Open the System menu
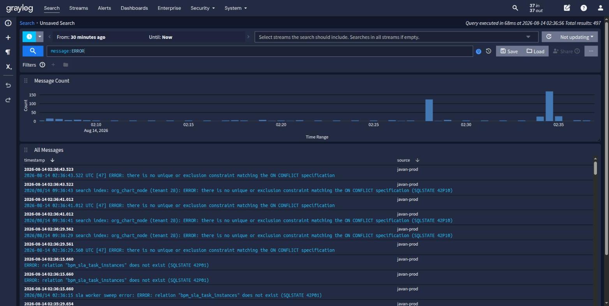The height and width of the screenshot is (306, 609). [236, 8]
